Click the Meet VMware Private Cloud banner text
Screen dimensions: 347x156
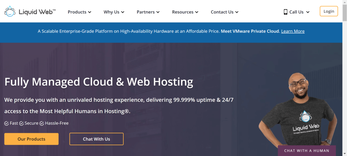pos(250,31)
